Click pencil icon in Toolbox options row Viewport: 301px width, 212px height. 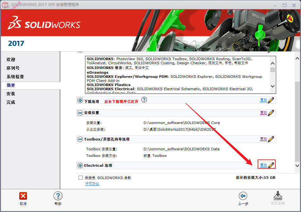(271, 139)
